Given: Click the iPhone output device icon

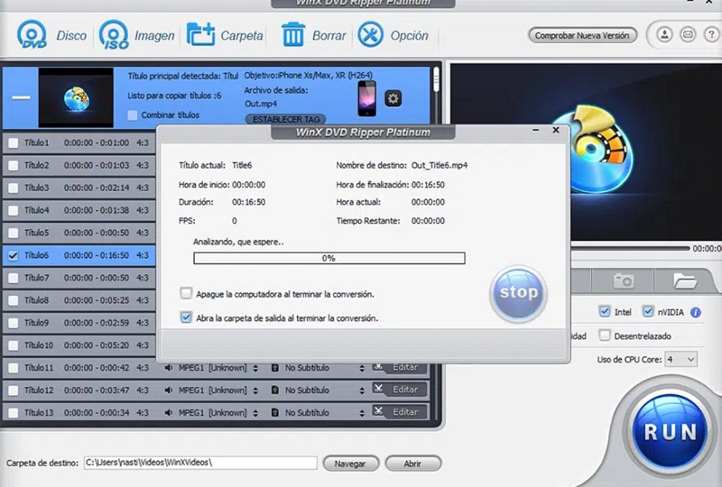Looking at the screenshot, I should point(367,98).
